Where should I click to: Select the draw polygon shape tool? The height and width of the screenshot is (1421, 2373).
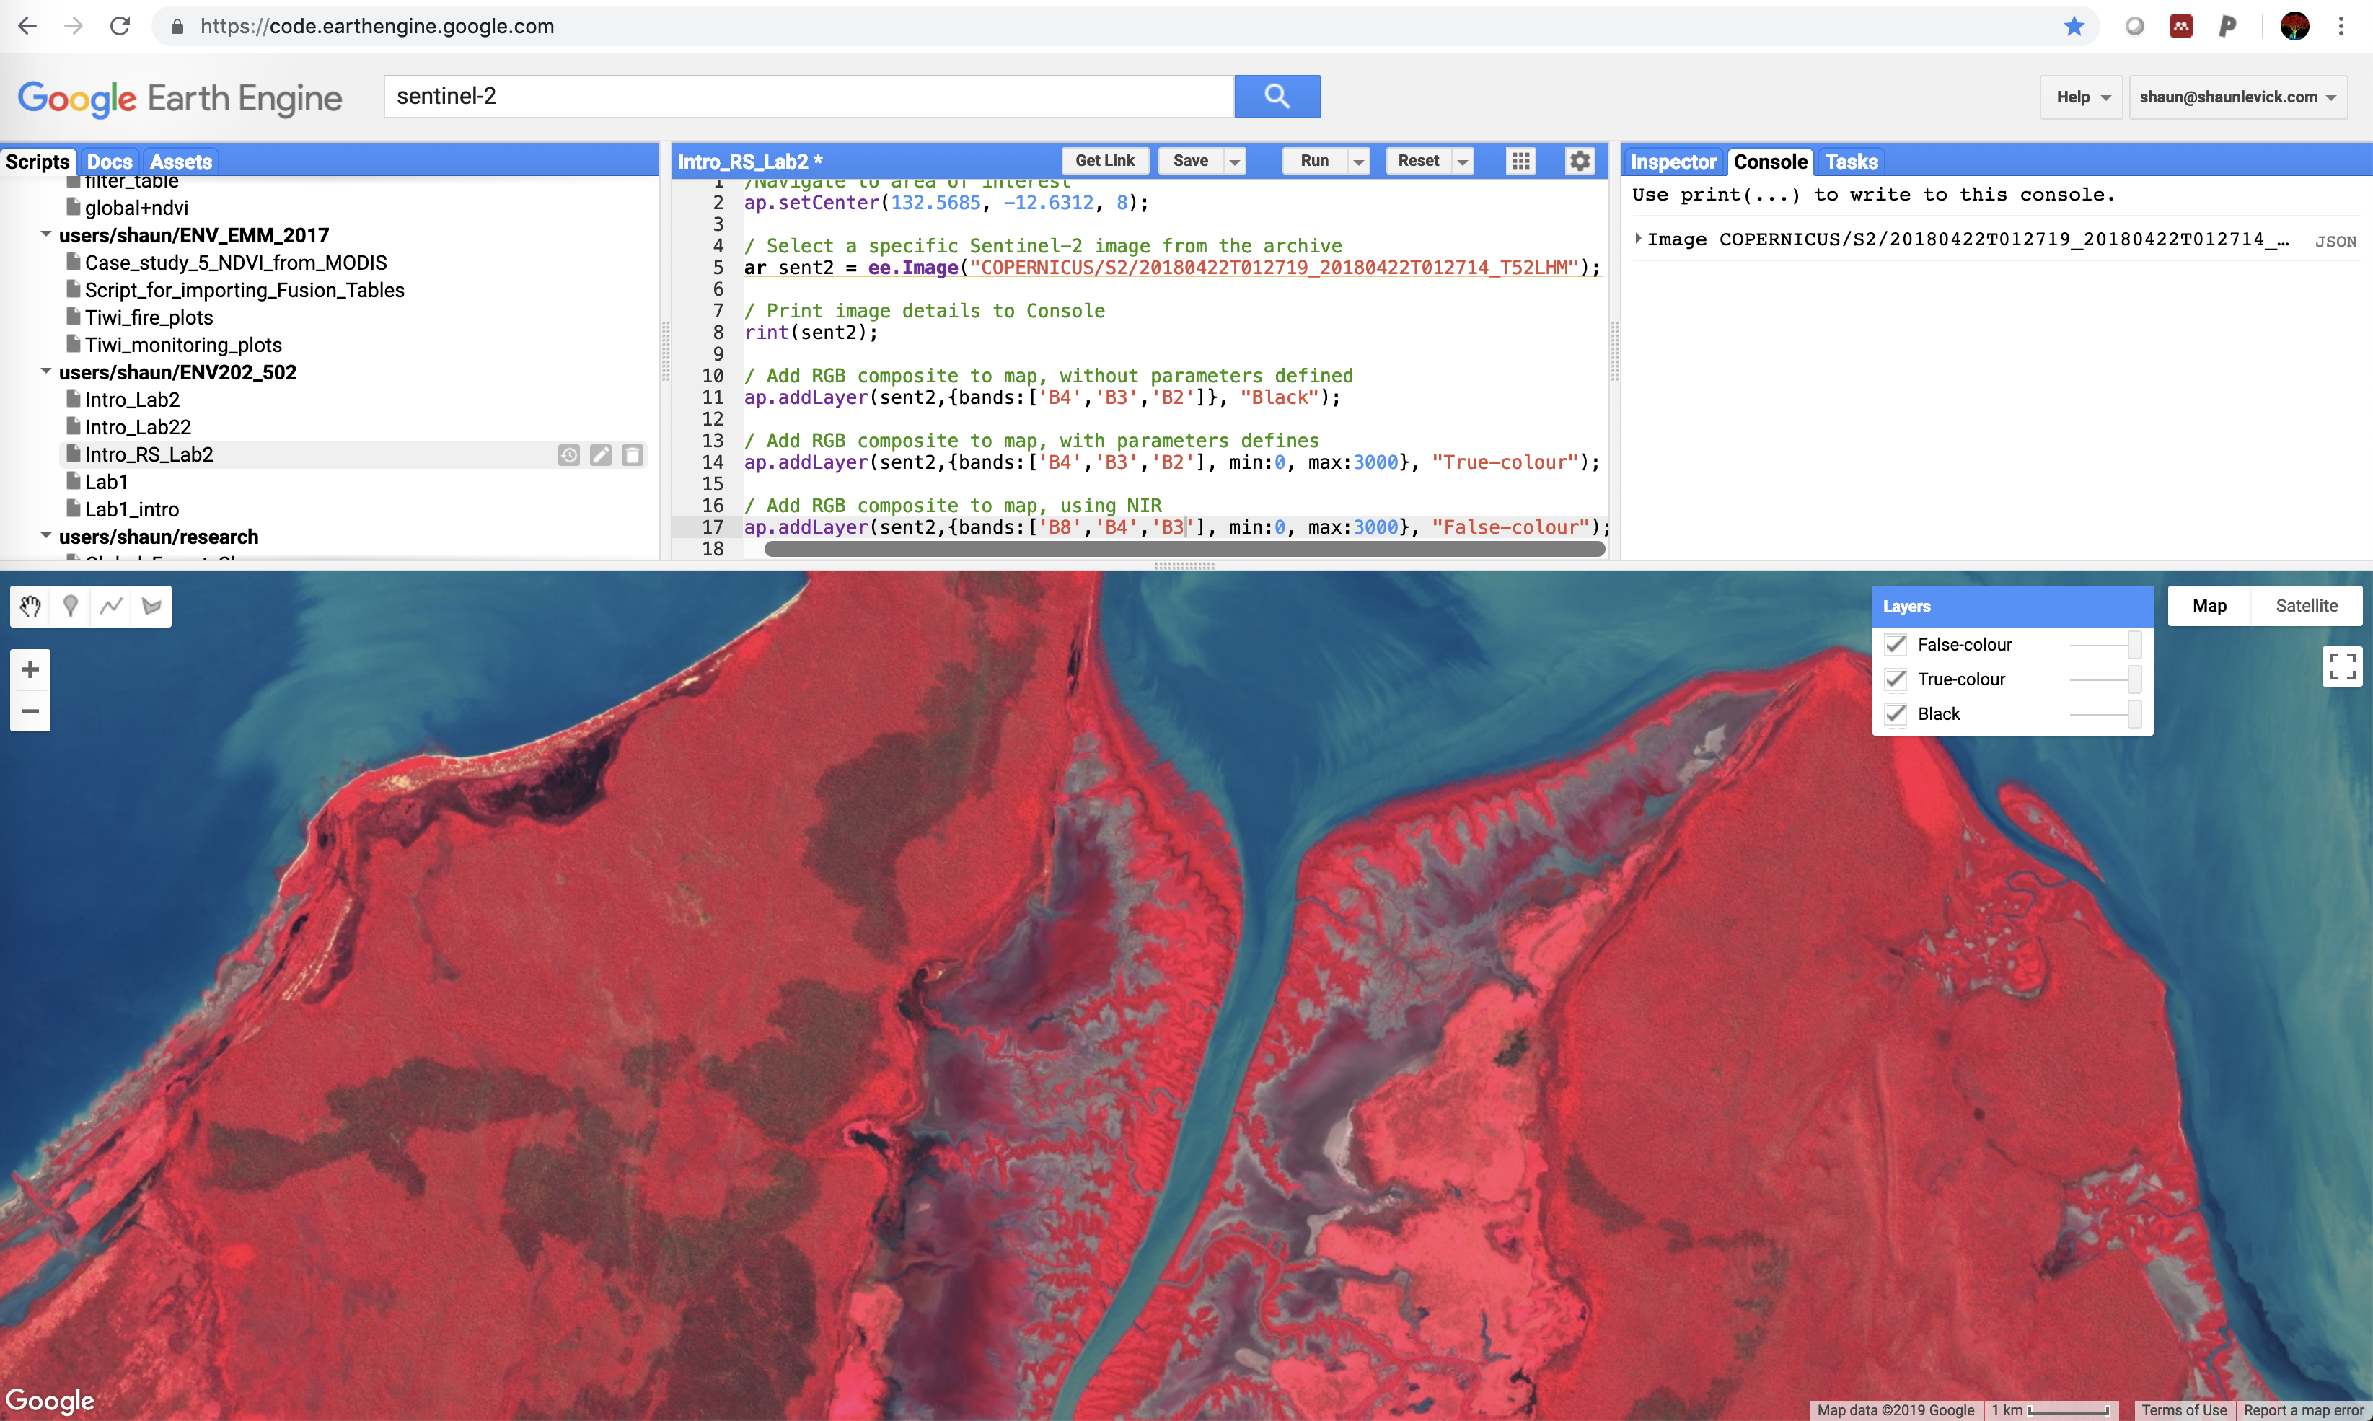(x=151, y=606)
